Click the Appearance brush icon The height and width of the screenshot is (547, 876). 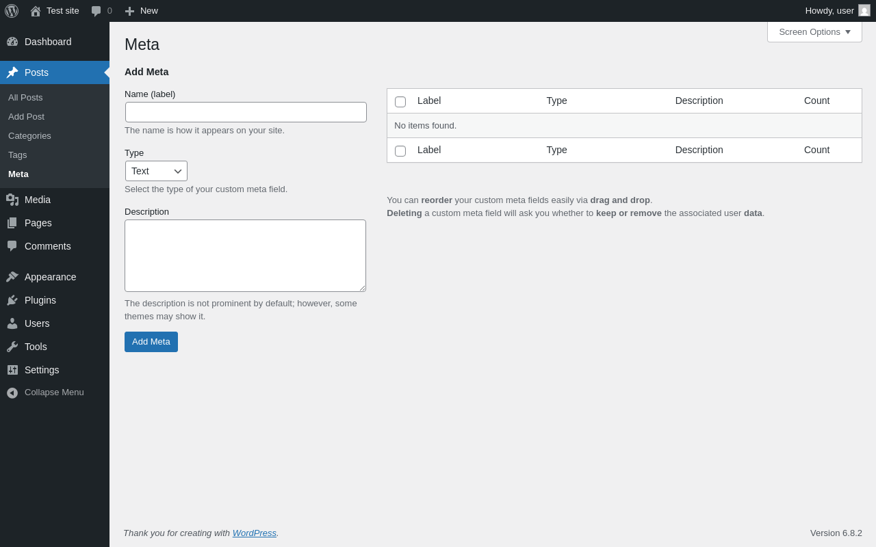click(x=12, y=277)
